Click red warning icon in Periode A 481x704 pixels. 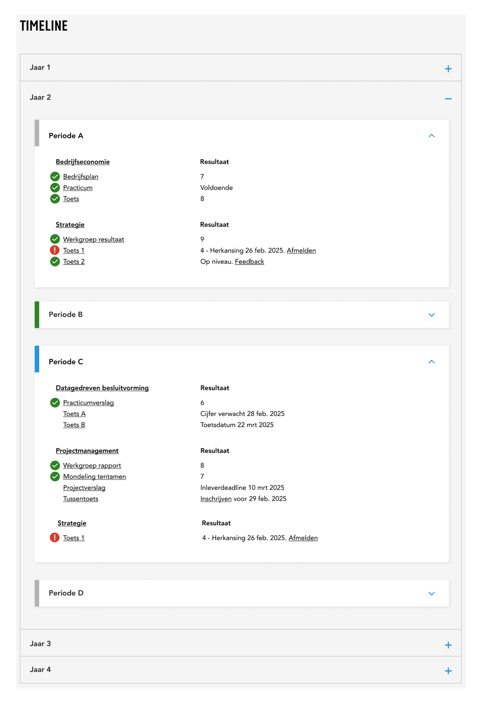55,250
